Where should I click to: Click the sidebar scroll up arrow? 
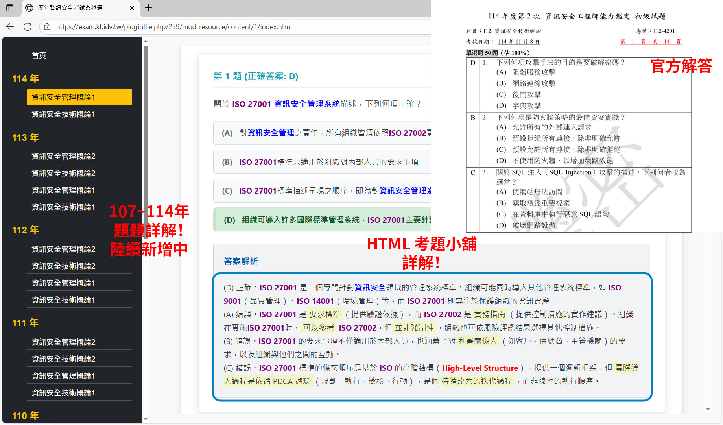coord(146,41)
